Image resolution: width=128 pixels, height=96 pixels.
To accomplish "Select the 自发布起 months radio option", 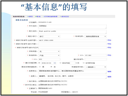I will coord(61,63).
